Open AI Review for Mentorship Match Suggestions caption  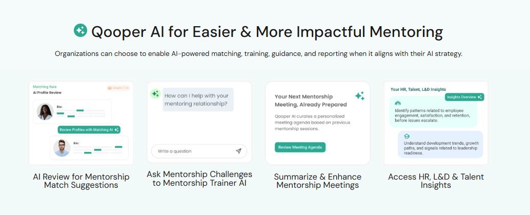click(81, 181)
